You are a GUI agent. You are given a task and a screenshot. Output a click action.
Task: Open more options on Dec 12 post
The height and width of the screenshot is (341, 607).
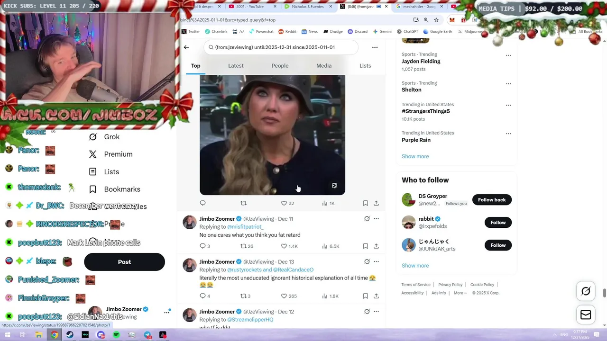point(376,312)
